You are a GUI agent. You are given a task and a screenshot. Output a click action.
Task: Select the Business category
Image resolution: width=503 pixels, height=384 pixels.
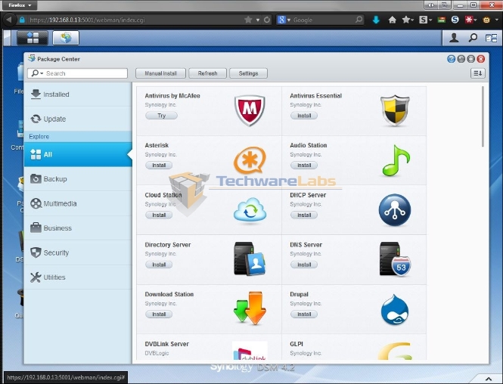78,228
